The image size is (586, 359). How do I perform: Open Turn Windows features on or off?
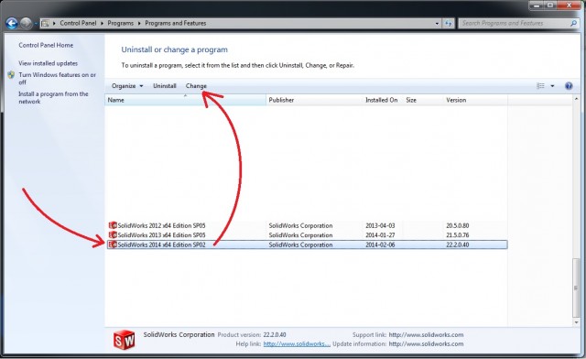(57, 78)
